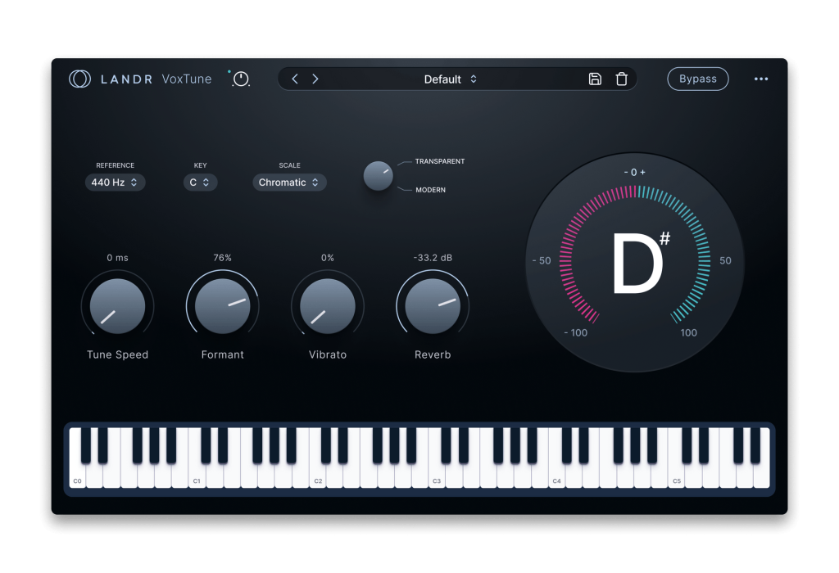Click the Bypass button
The width and height of the screenshot is (839, 573).
click(x=697, y=79)
